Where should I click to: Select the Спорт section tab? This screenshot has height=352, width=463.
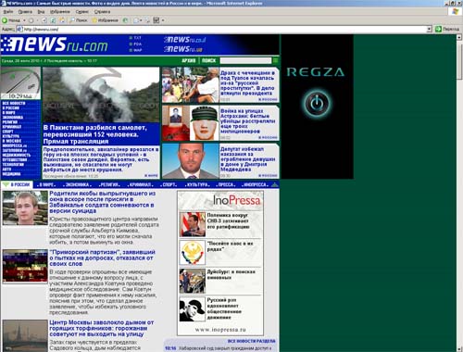coord(169,184)
